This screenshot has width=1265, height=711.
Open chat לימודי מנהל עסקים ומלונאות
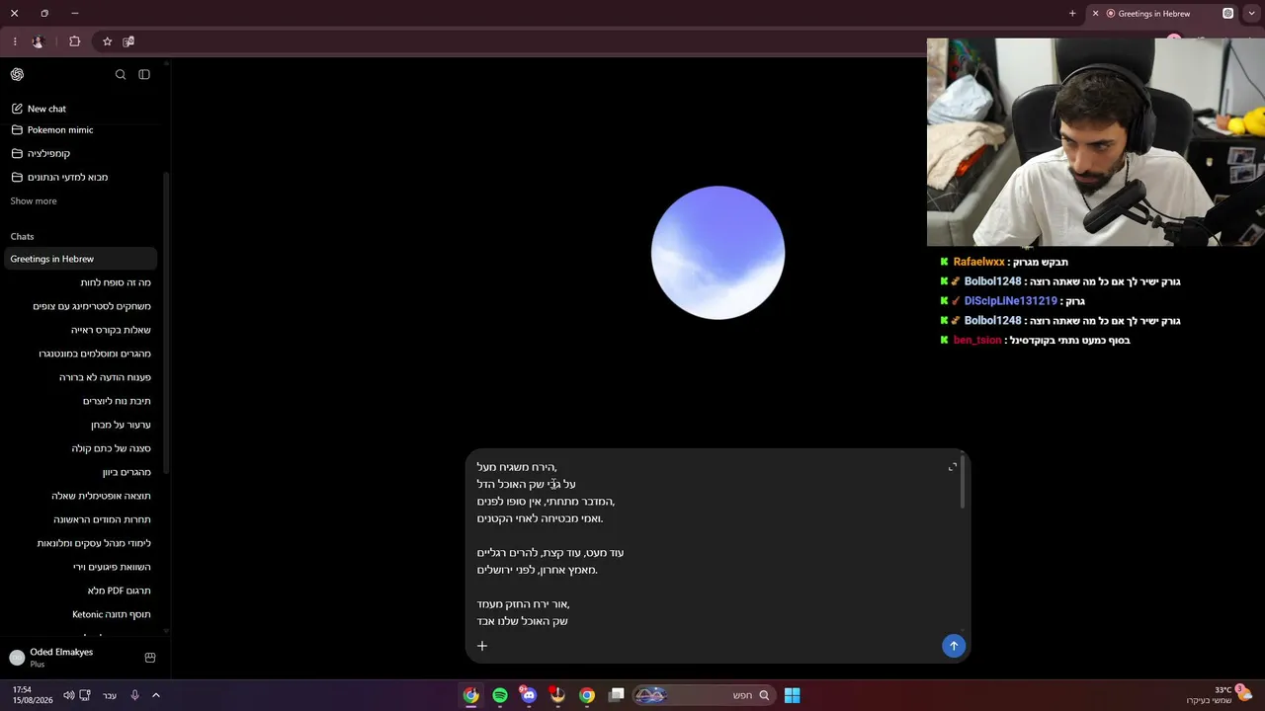tap(94, 543)
